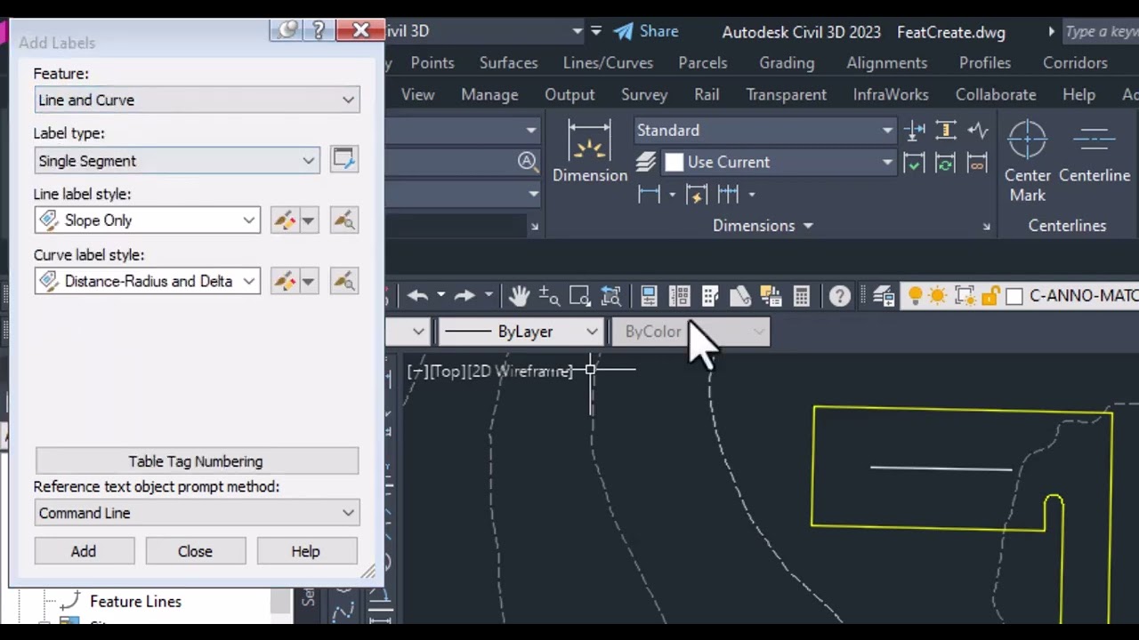Click the Dimension Jogline tool

(978, 131)
